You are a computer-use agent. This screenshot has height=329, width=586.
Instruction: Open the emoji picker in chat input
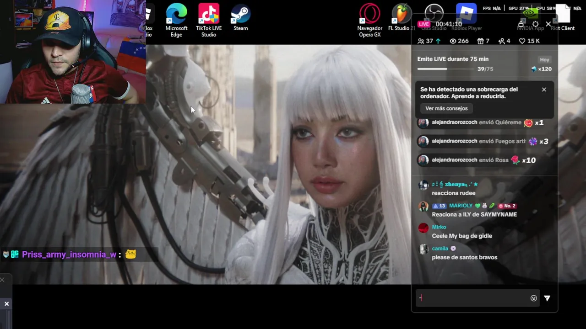pos(533,298)
